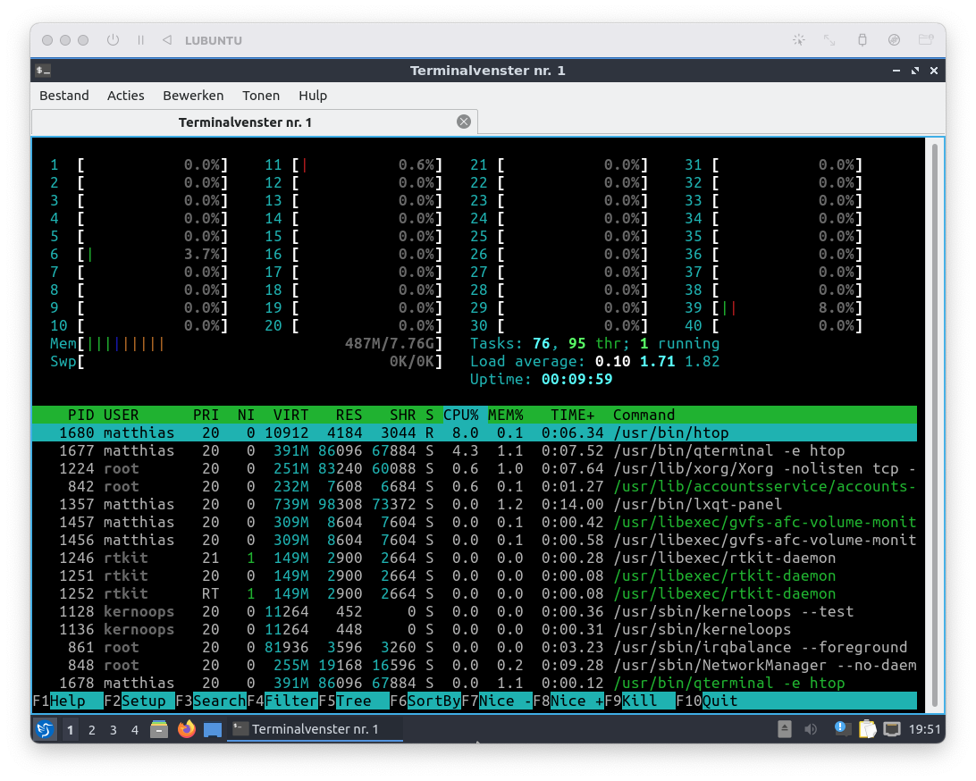Expand the Tonen menu
The image size is (976, 781).
coord(261,96)
